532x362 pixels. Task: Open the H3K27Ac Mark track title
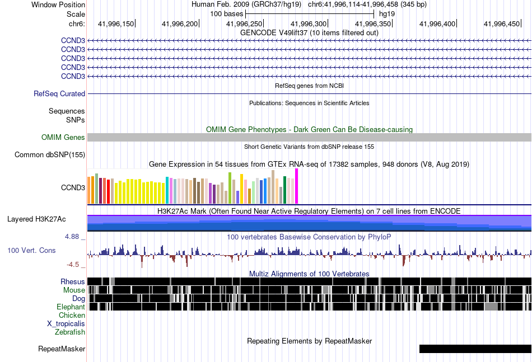point(309,211)
